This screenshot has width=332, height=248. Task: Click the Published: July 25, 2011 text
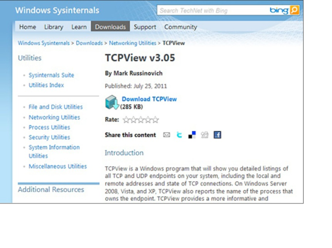(136, 86)
